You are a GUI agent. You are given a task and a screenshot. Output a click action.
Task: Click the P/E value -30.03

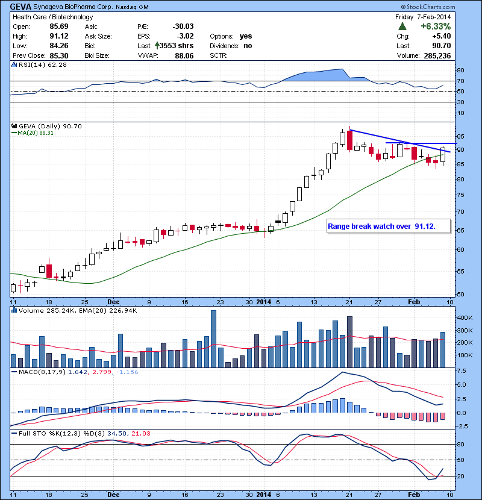pyautogui.click(x=183, y=27)
